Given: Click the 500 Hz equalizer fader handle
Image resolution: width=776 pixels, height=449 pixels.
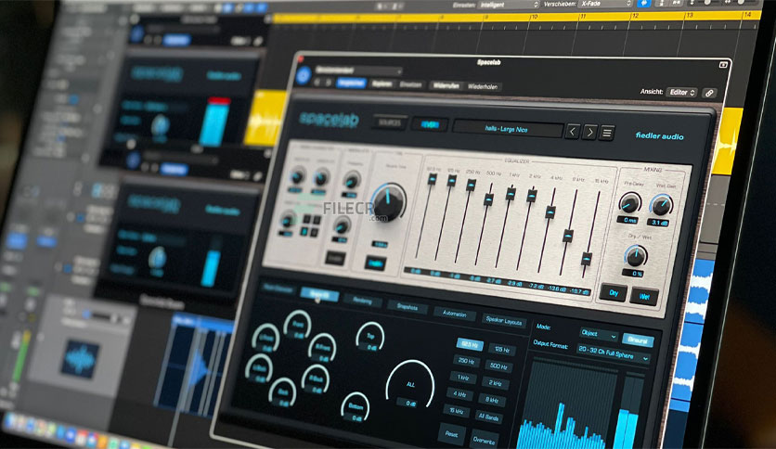Looking at the screenshot, I should [489, 199].
